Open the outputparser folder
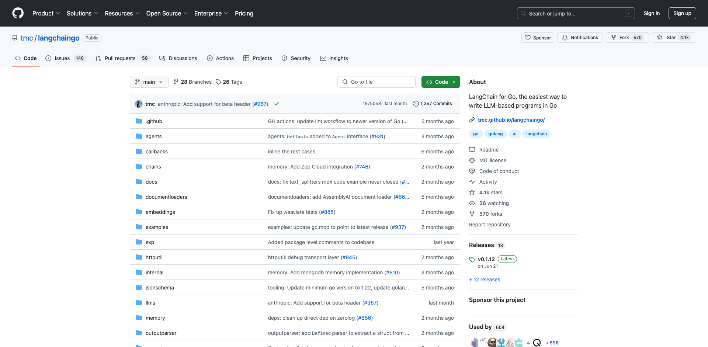The height and width of the screenshot is (347, 708). (x=161, y=333)
